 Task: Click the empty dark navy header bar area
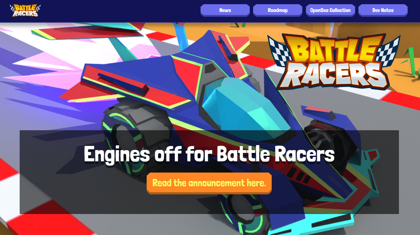[x=118, y=11]
